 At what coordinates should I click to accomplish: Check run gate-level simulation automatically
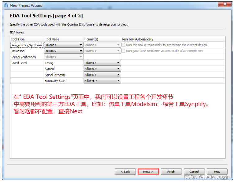(x=123, y=51)
